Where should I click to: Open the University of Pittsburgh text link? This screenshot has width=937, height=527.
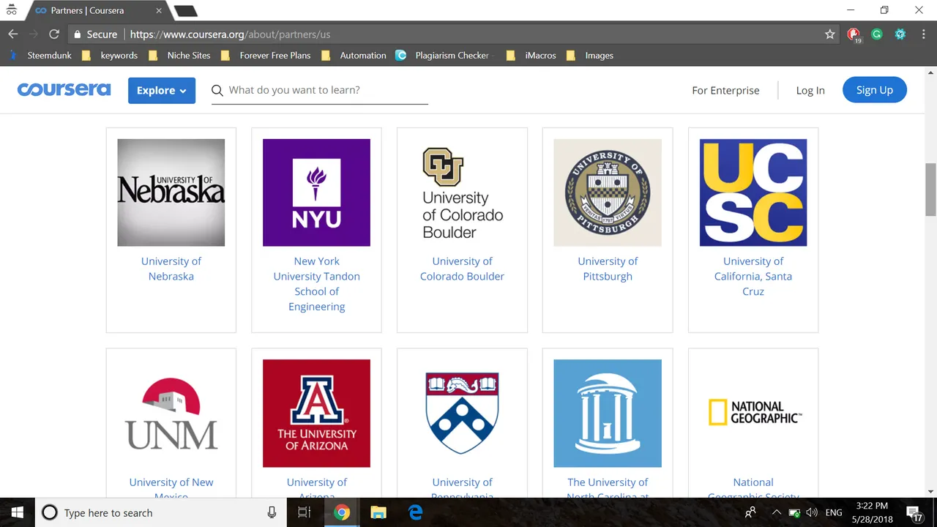pos(608,269)
